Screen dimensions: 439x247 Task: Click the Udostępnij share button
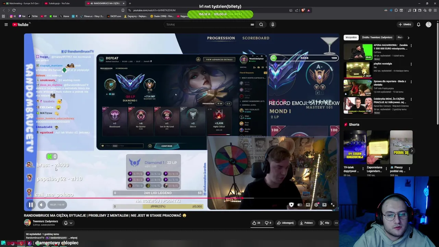[x=285, y=223]
